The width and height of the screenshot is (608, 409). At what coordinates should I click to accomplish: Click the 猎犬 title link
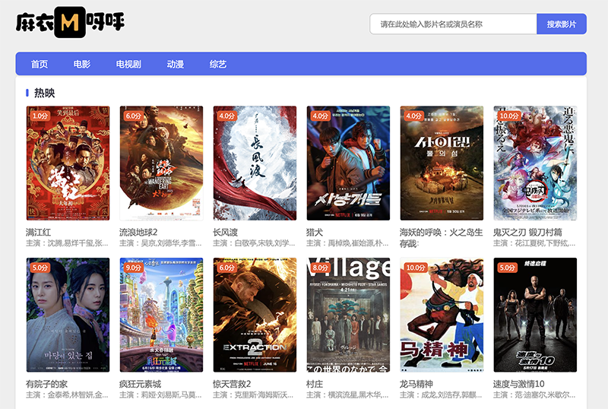pos(315,232)
